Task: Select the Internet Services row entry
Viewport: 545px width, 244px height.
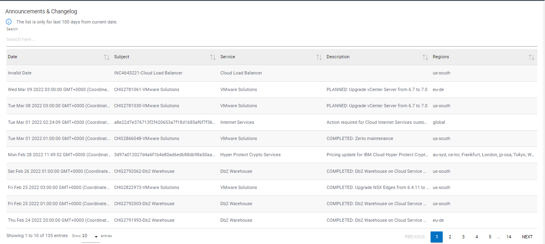Action: point(237,122)
